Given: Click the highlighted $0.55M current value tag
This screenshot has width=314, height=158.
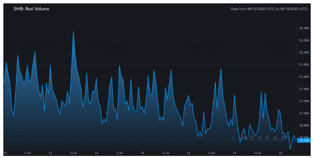Looking at the screenshot, I should 304,141.
